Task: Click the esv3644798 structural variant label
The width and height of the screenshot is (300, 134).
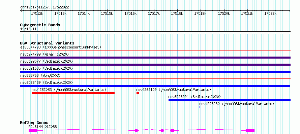Action: point(61,47)
